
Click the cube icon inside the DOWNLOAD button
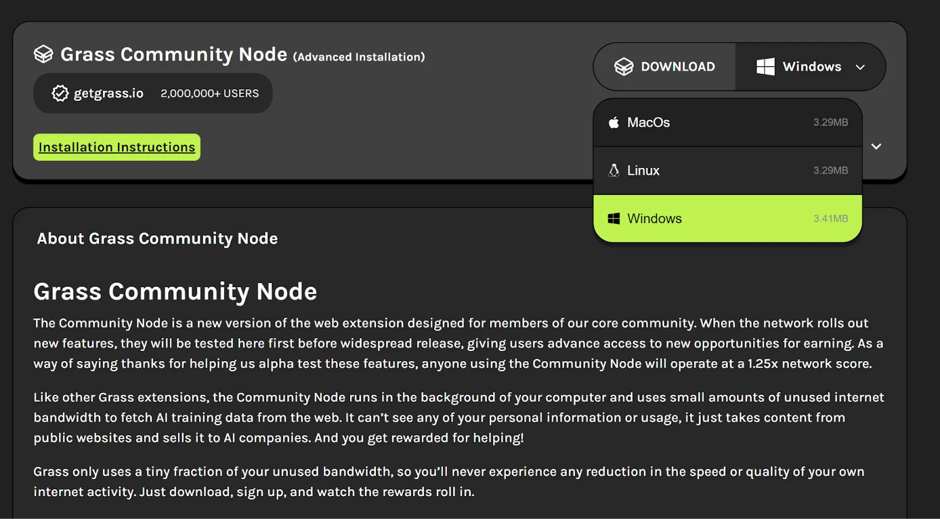click(624, 66)
